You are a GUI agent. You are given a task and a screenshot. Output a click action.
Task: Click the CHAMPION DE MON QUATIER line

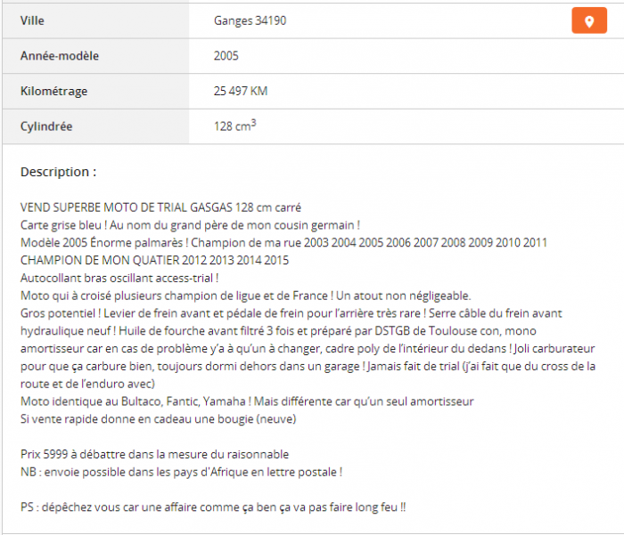(154, 260)
